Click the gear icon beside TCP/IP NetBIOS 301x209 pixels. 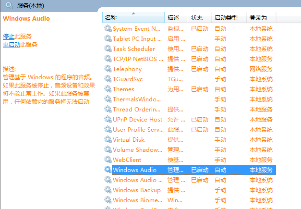(x=108, y=59)
